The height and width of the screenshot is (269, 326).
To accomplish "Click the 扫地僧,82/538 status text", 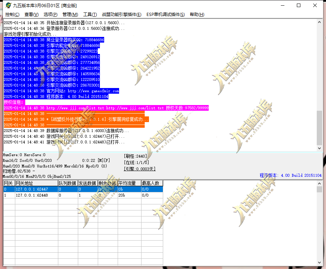I will coord(19,171).
